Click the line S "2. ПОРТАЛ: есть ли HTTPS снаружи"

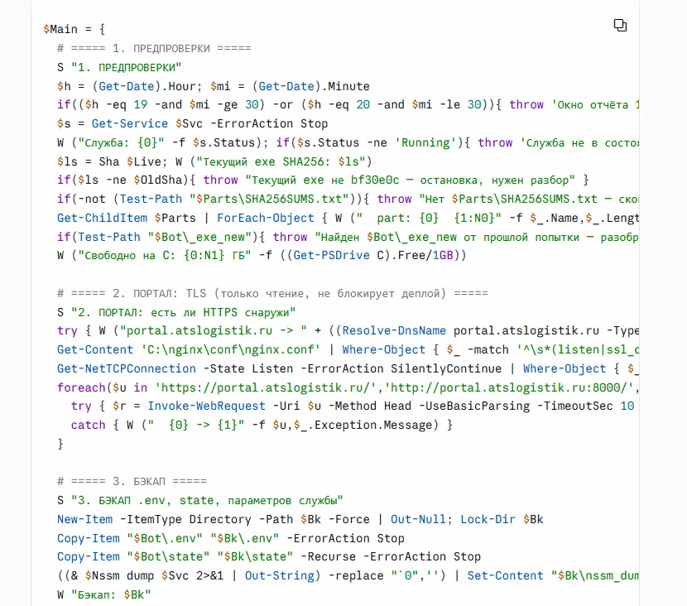click(176, 312)
